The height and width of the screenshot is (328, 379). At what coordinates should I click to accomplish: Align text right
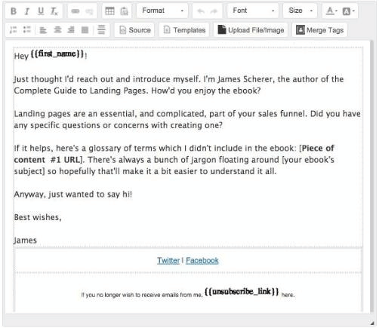pos(71,30)
